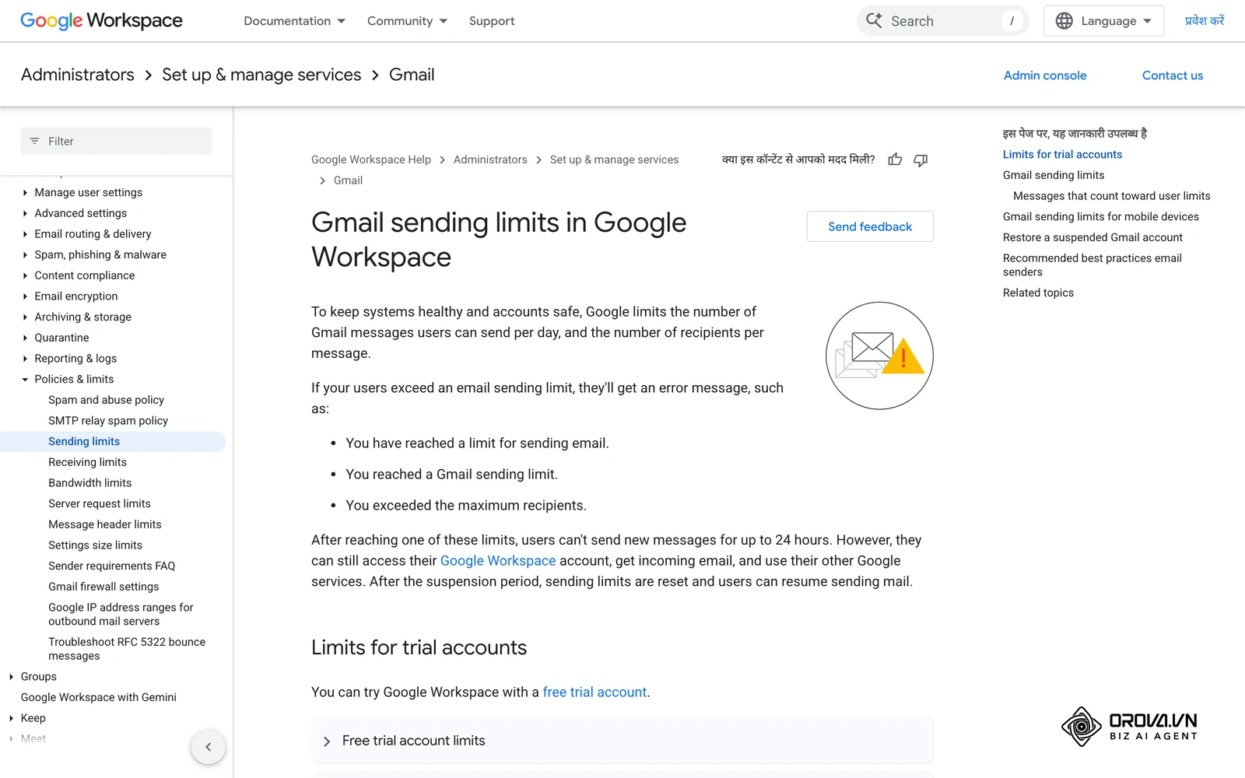Expand the Keep section in sidebar
The height and width of the screenshot is (778, 1245).
11,718
